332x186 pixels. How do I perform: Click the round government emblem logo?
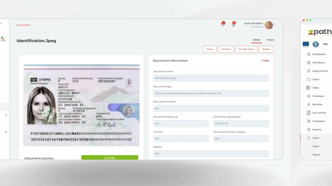[x=316, y=44]
